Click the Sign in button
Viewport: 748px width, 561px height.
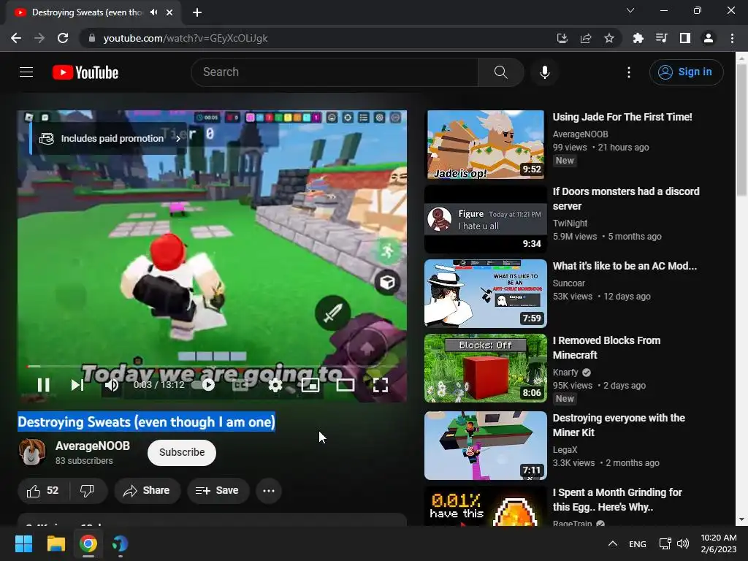point(686,72)
